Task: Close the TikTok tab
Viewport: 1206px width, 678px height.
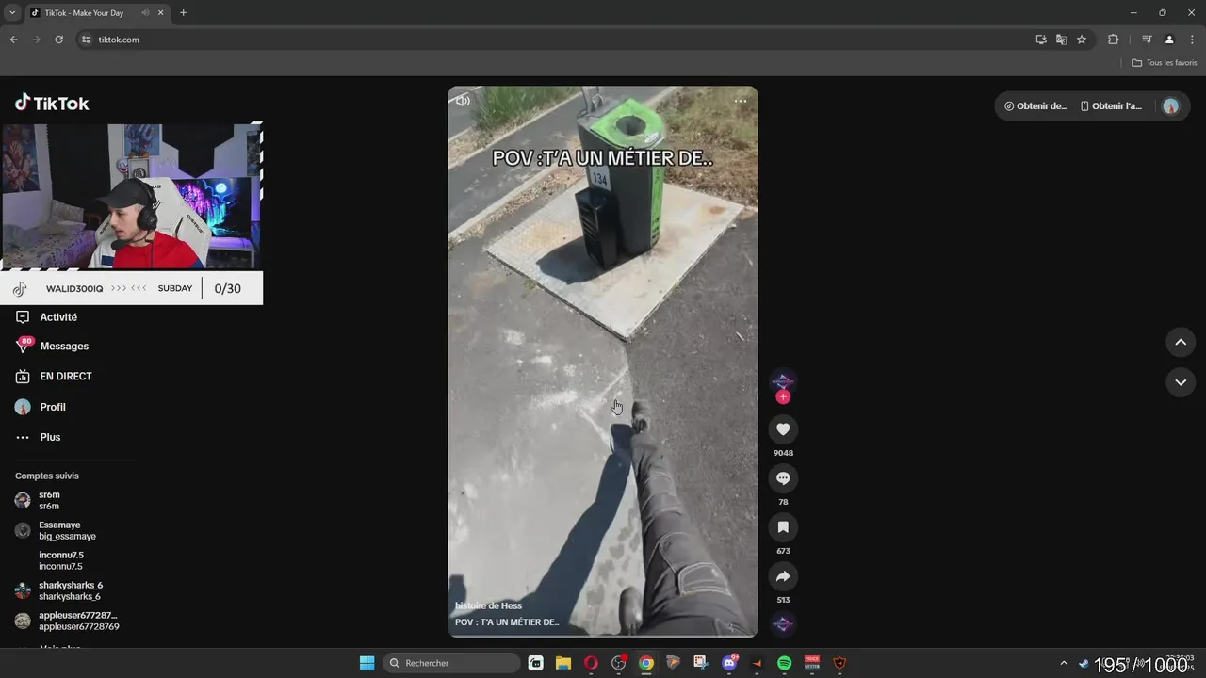Action: click(x=160, y=13)
